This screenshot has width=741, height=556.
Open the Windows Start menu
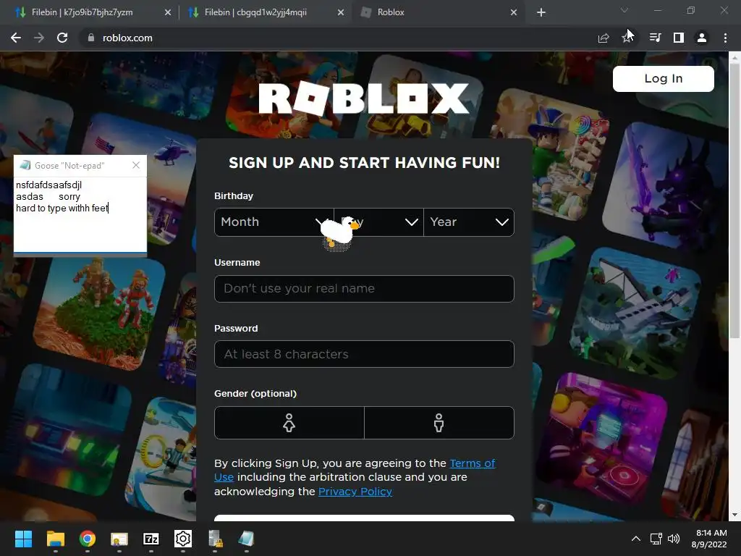click(23, 539)
